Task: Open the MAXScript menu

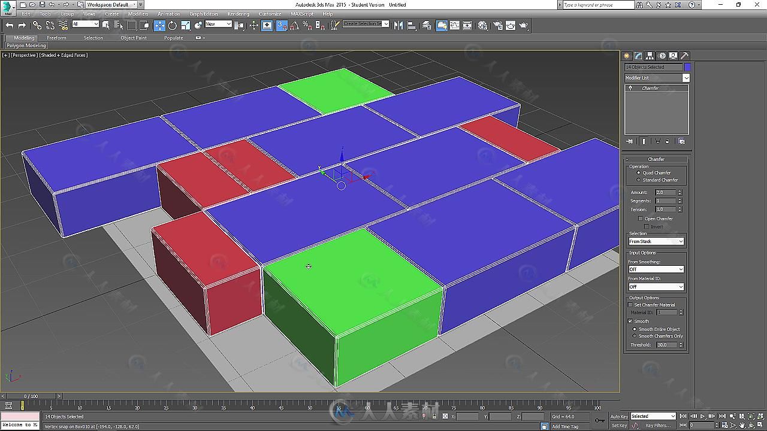Action: click(x=302, y=14)
